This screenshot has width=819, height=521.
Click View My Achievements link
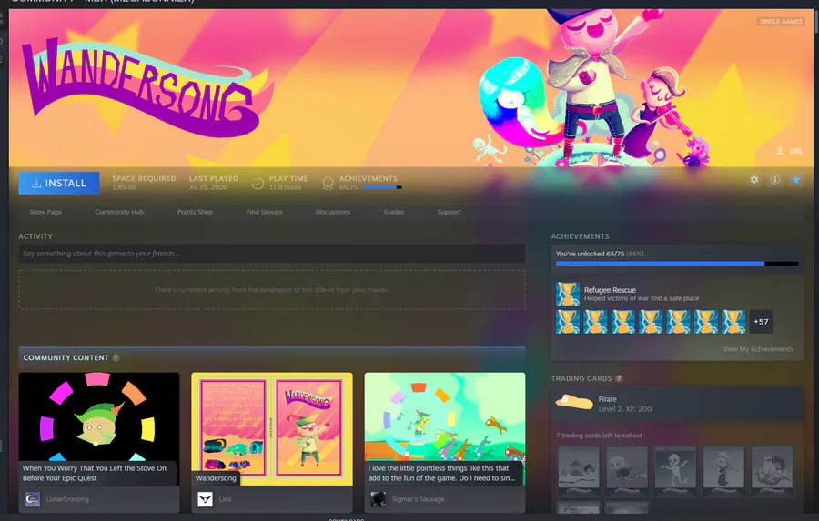click(757, 349)
